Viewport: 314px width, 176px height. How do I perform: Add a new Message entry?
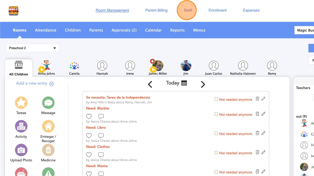pyautogui.click(x=48, y=103)
